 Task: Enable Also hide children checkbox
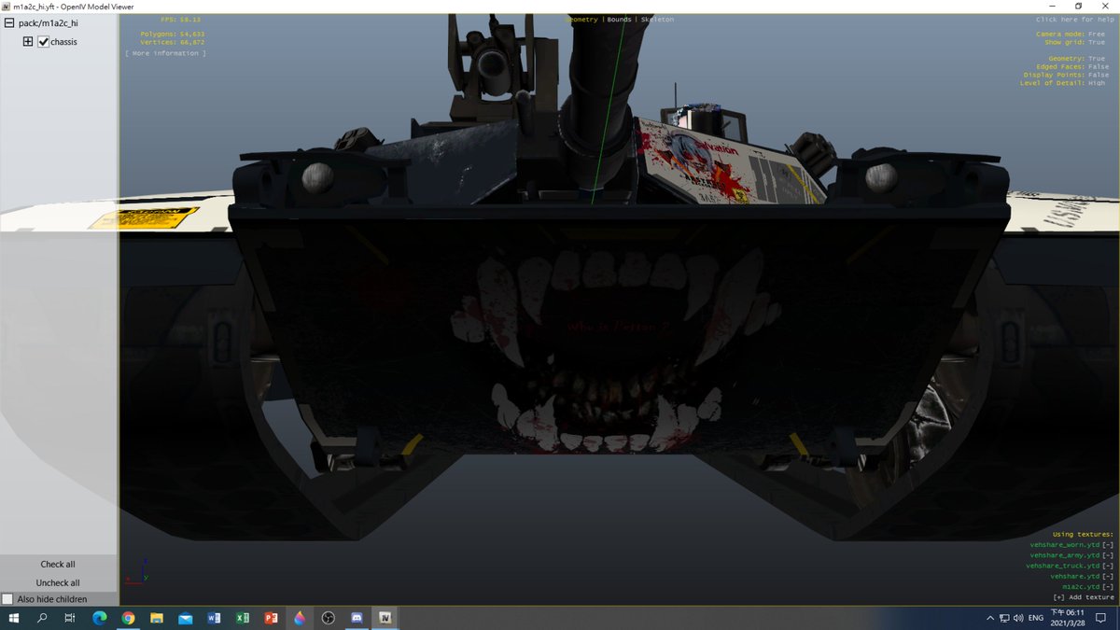pyautogui.click(x=8, y=599)
